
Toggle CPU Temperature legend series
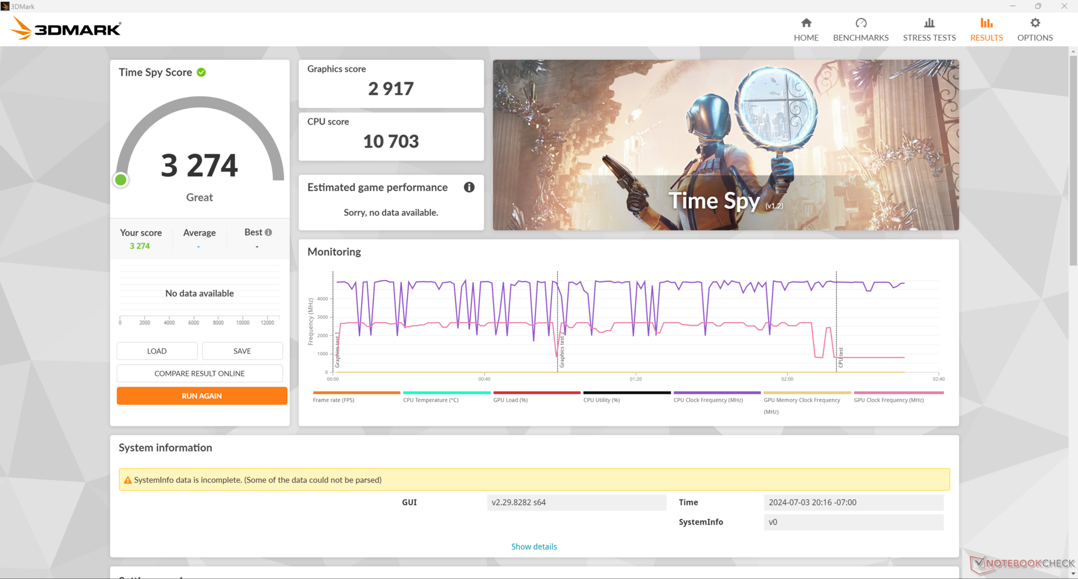click(x=431, y=400)
